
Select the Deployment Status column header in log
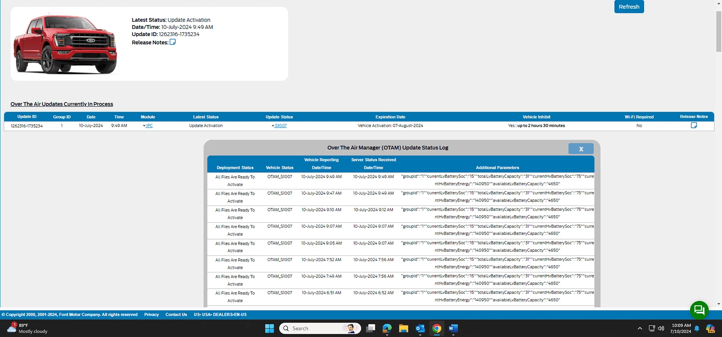coord(235,167)
